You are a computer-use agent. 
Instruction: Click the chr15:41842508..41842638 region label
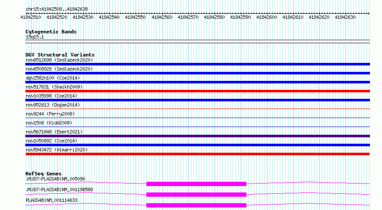coord(57,9)
